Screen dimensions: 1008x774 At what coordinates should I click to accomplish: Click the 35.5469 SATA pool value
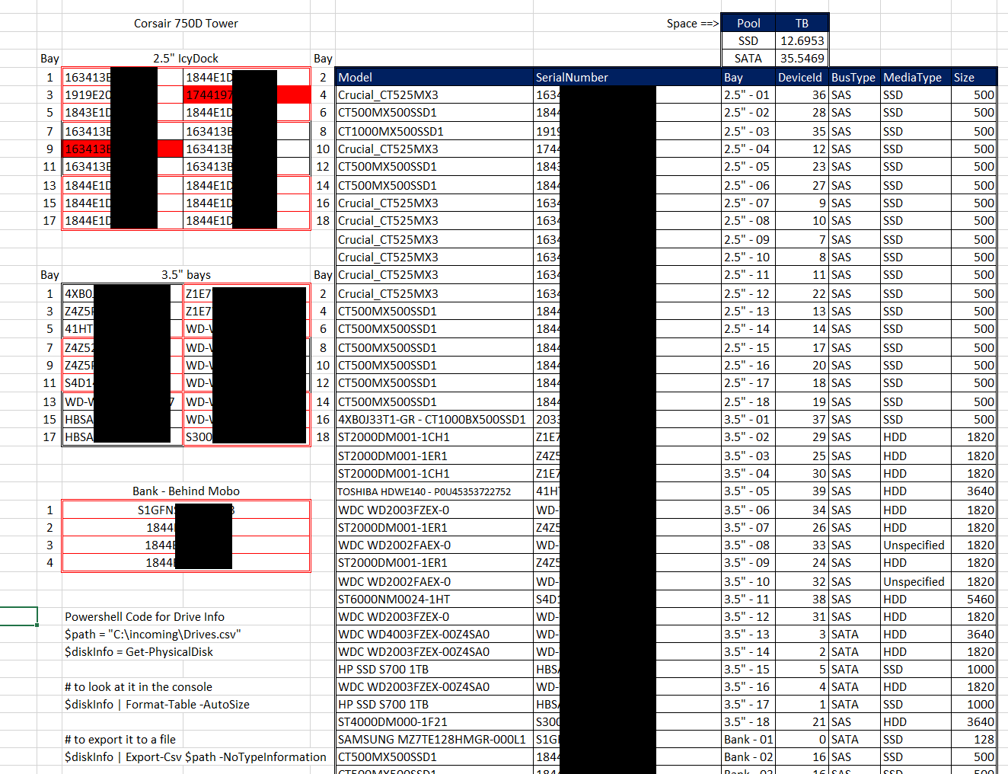(x=802, y=59)
